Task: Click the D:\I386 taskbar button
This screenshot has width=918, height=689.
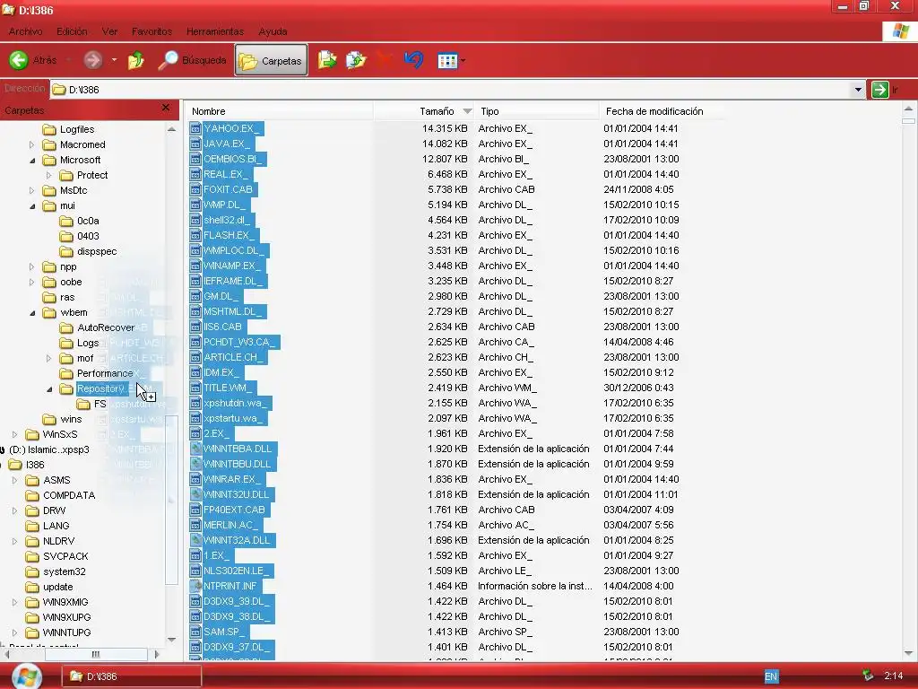Action: click(132, 676)
